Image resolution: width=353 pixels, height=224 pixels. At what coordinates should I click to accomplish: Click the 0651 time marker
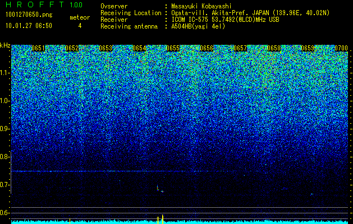point(38,48)
